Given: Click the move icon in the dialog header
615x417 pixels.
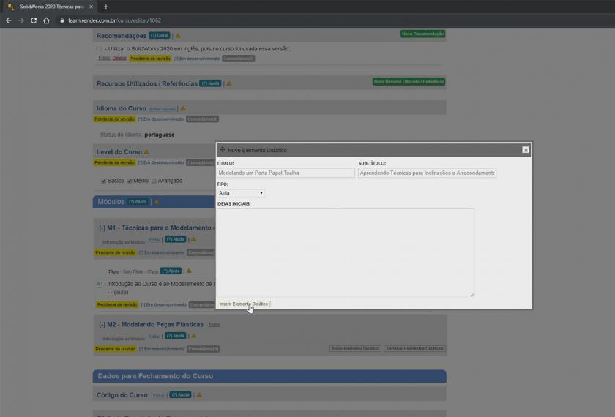Looking at the screenshot, I should coord(223,150).
